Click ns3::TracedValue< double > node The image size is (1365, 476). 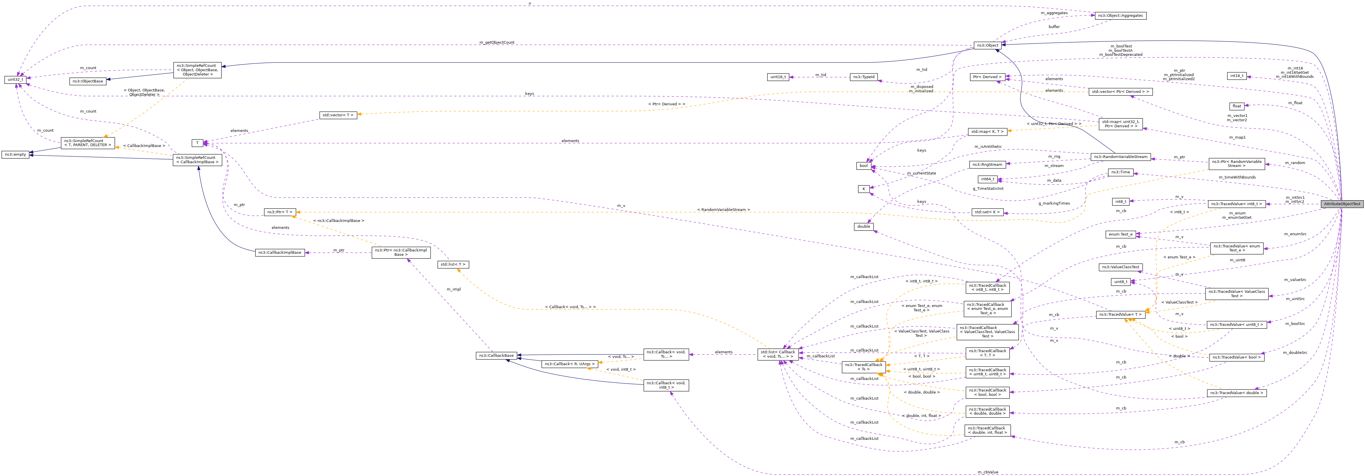pyautogui.click(x=1237, y=393)
